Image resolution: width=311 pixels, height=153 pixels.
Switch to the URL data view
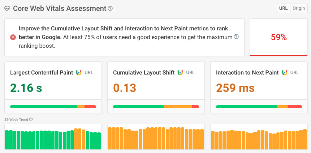click(x=284, y=8)
